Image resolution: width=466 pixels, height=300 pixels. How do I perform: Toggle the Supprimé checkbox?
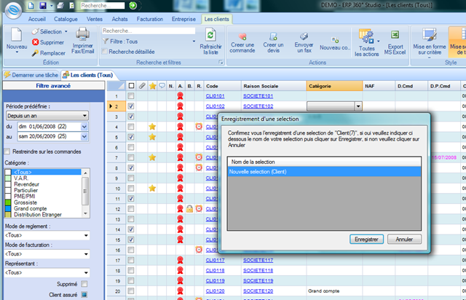(x=84, y=284)
